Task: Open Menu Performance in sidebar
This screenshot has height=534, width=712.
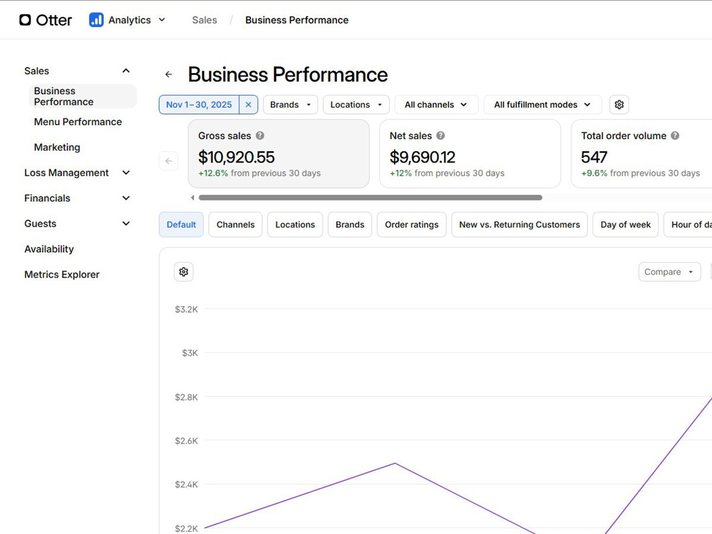Action: point(78,122)
